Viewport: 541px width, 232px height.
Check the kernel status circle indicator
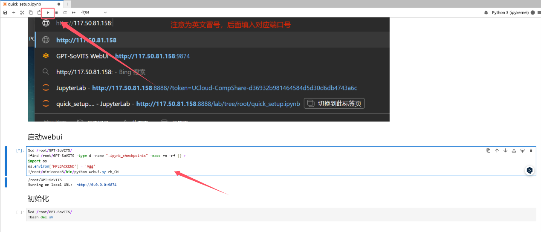(x=532, y=13)
